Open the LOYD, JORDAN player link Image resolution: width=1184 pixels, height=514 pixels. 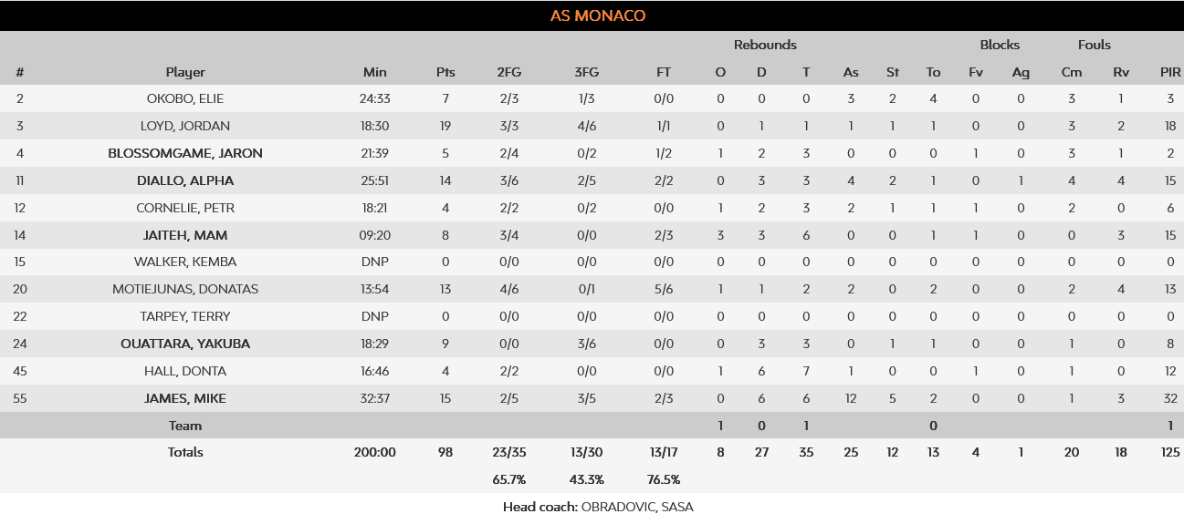click(185, 126)
